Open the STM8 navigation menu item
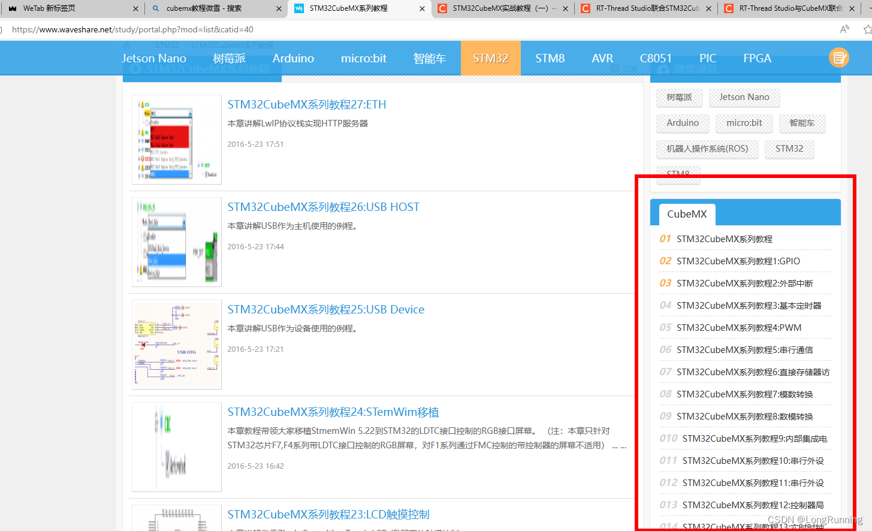 pyautogui.click(x=550, y=58)
